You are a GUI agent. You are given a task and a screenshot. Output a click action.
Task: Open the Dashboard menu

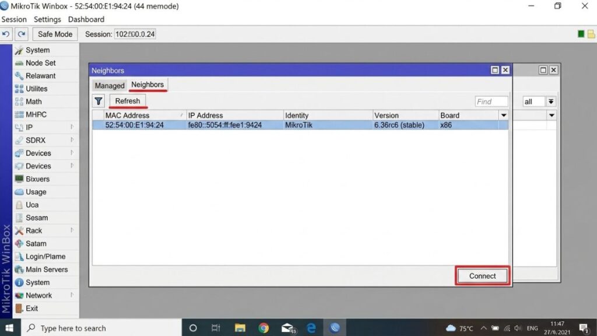pos(86,19)
